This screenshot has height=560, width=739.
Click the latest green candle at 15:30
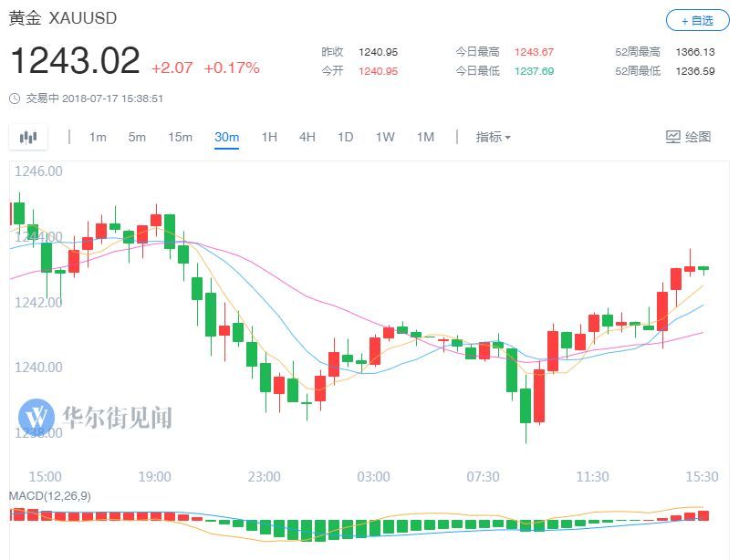(703, 269)
